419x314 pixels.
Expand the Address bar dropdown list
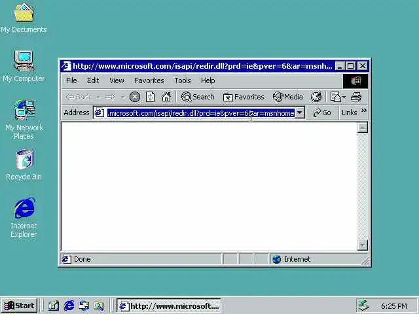(300, 113)
